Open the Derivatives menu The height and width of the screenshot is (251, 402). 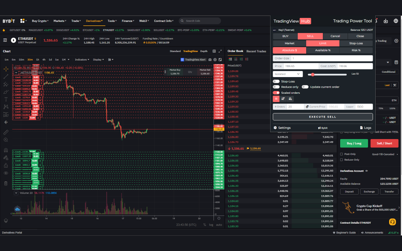point(95,21)
